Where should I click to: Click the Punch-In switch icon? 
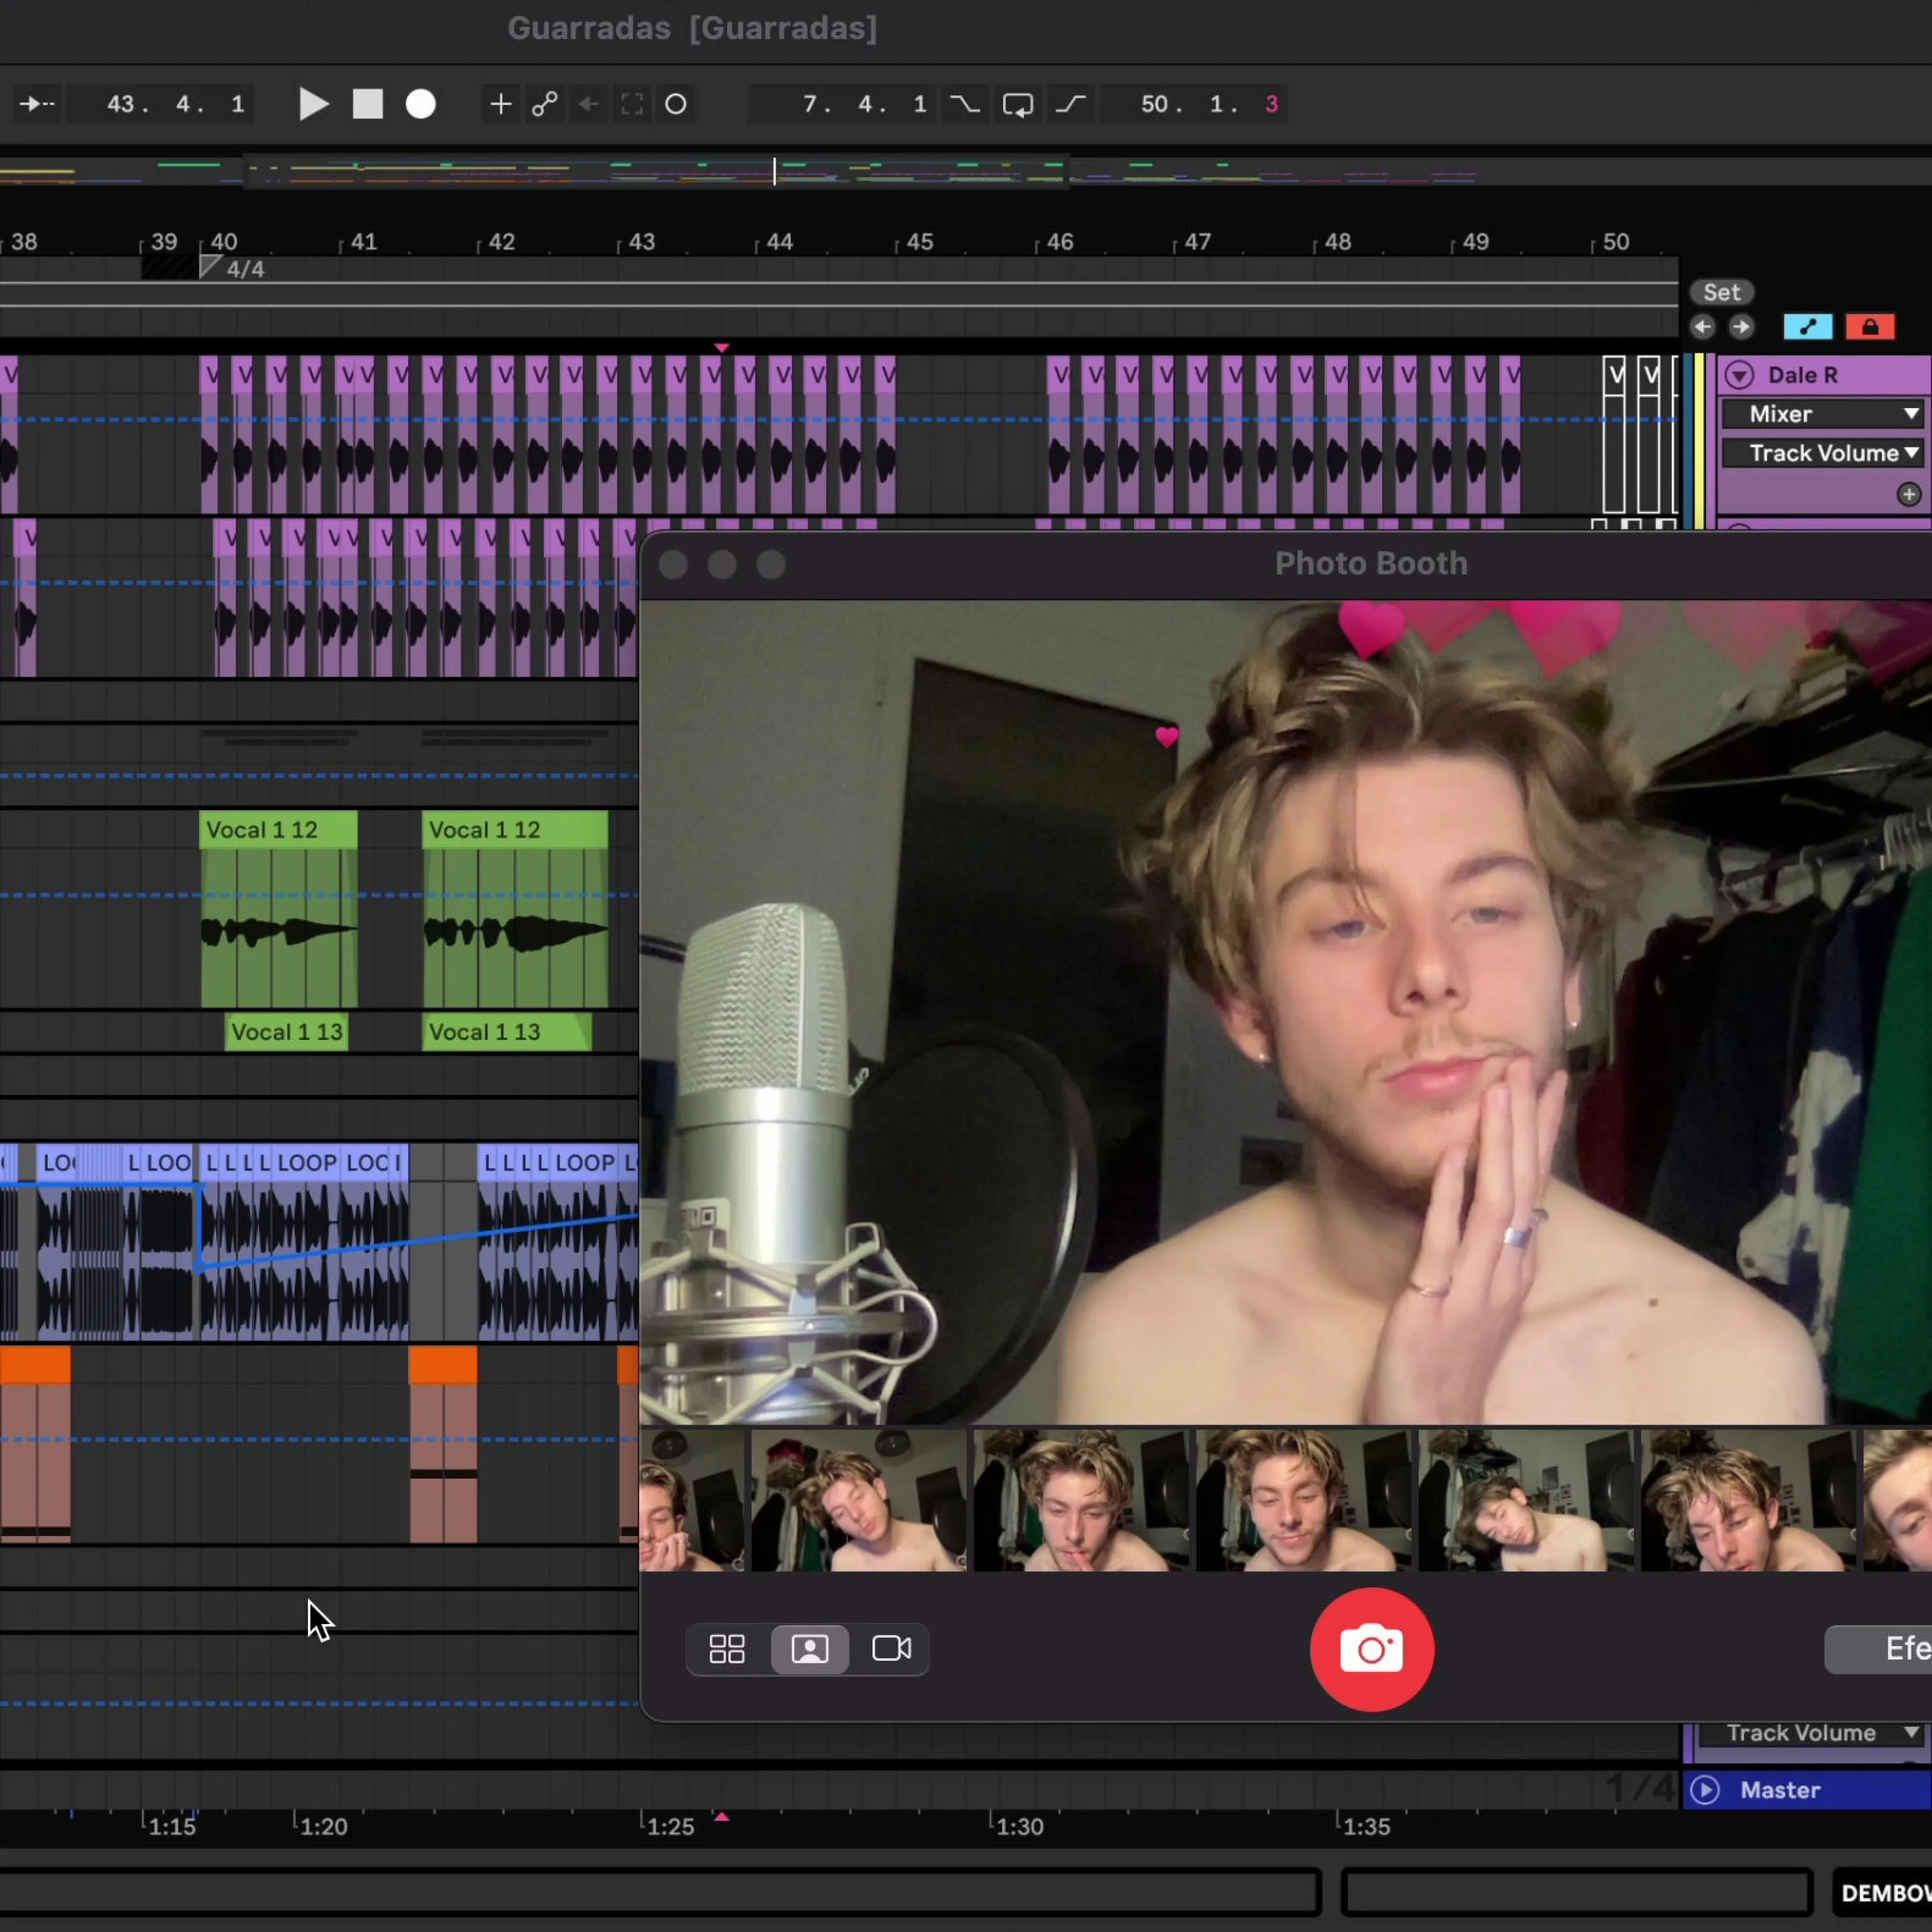click(965, 104)
